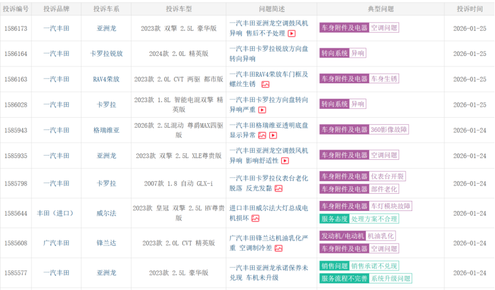Screen dimensions: 495x290
Task: Select complaint number 1585943
Action: pyautogui.click(x=15, y=130)
